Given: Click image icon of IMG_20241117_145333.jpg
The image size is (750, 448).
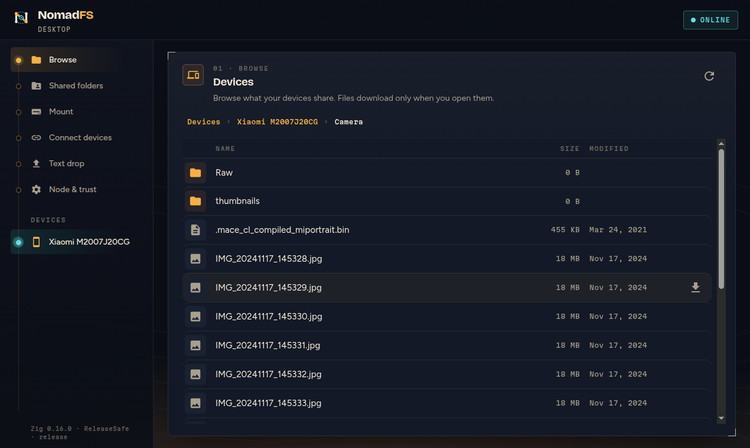Looking at the screenshot, I should (195, 403).
